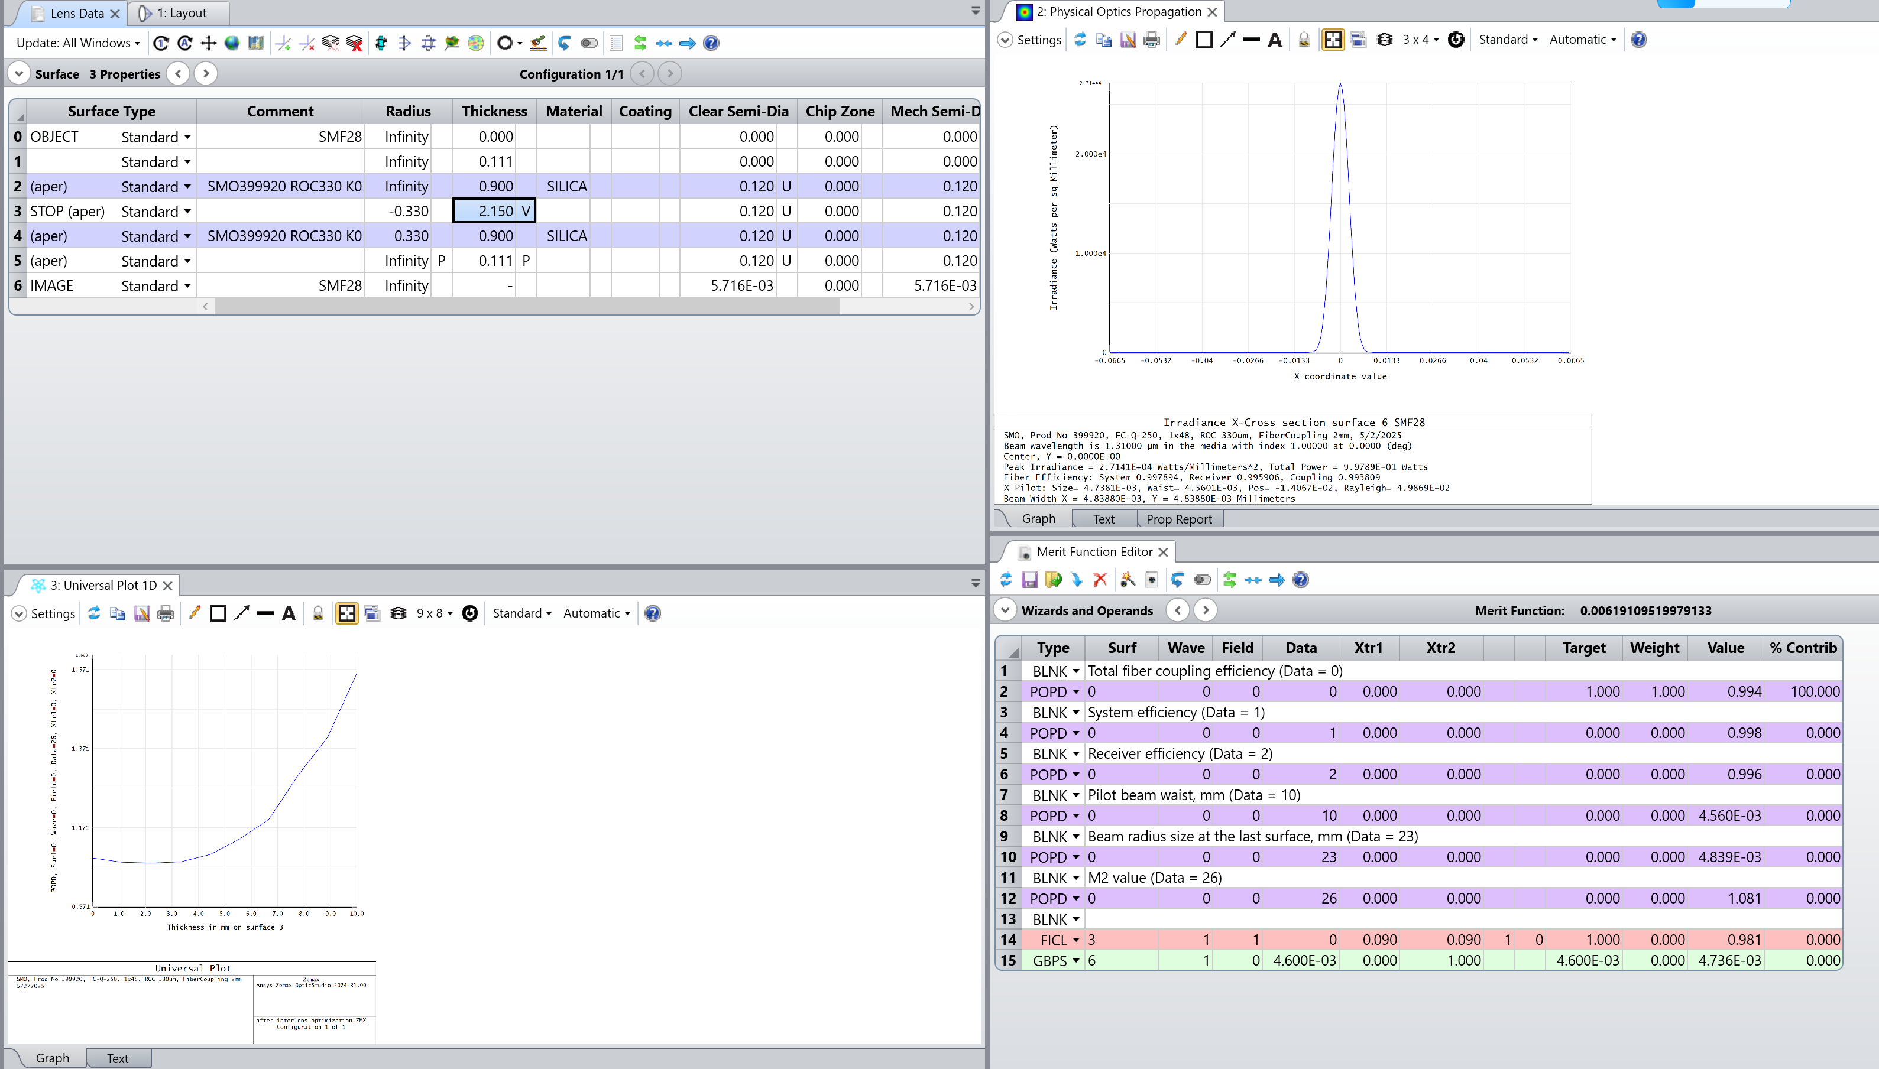The width and height of the screenshot is (1879, 1069).
Task: Toggle the gray switch in the Merit Function toolbar
Action: [1202, 580]
